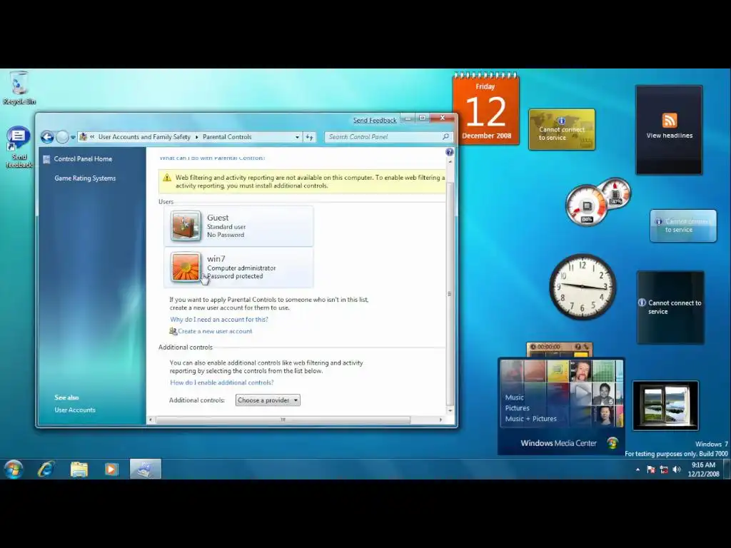Click the Action Center flag tray icon

pyautogui.click(x=651, y=470)
